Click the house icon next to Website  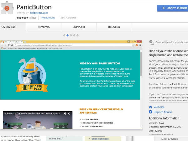point(150,107)
